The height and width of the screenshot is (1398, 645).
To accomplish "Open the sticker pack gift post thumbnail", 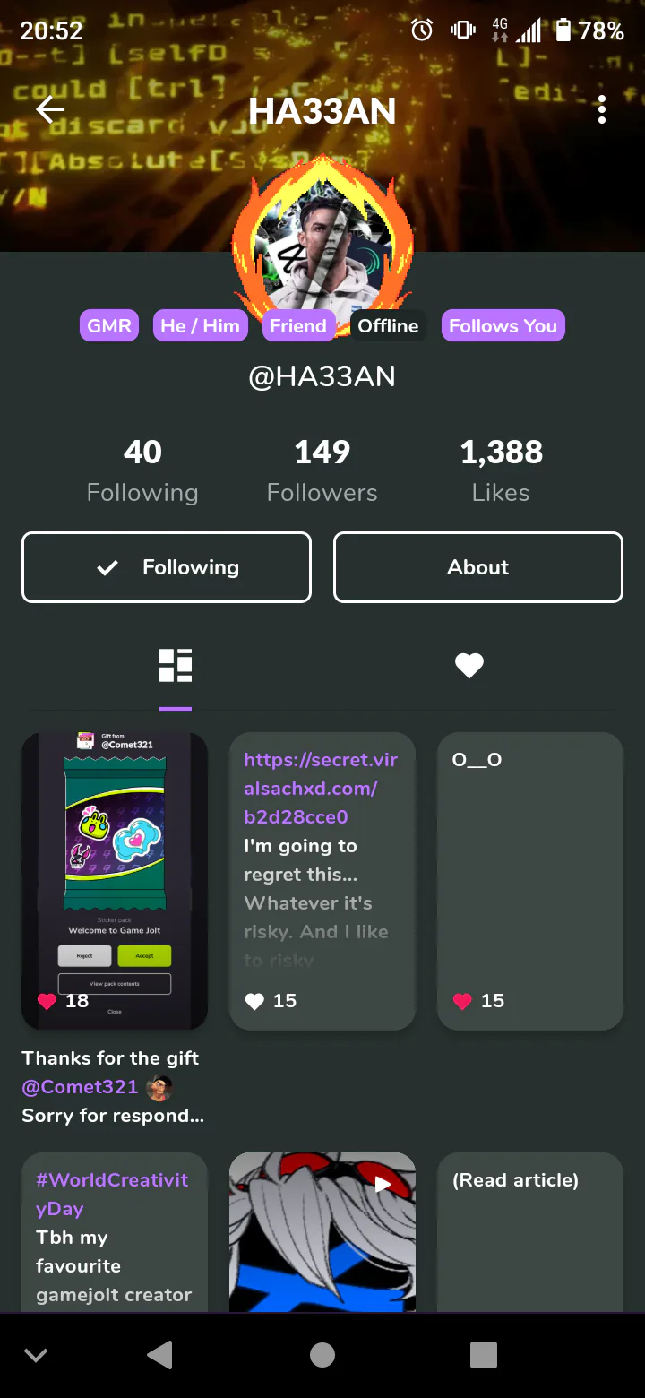I will click(x=115, y=881).
